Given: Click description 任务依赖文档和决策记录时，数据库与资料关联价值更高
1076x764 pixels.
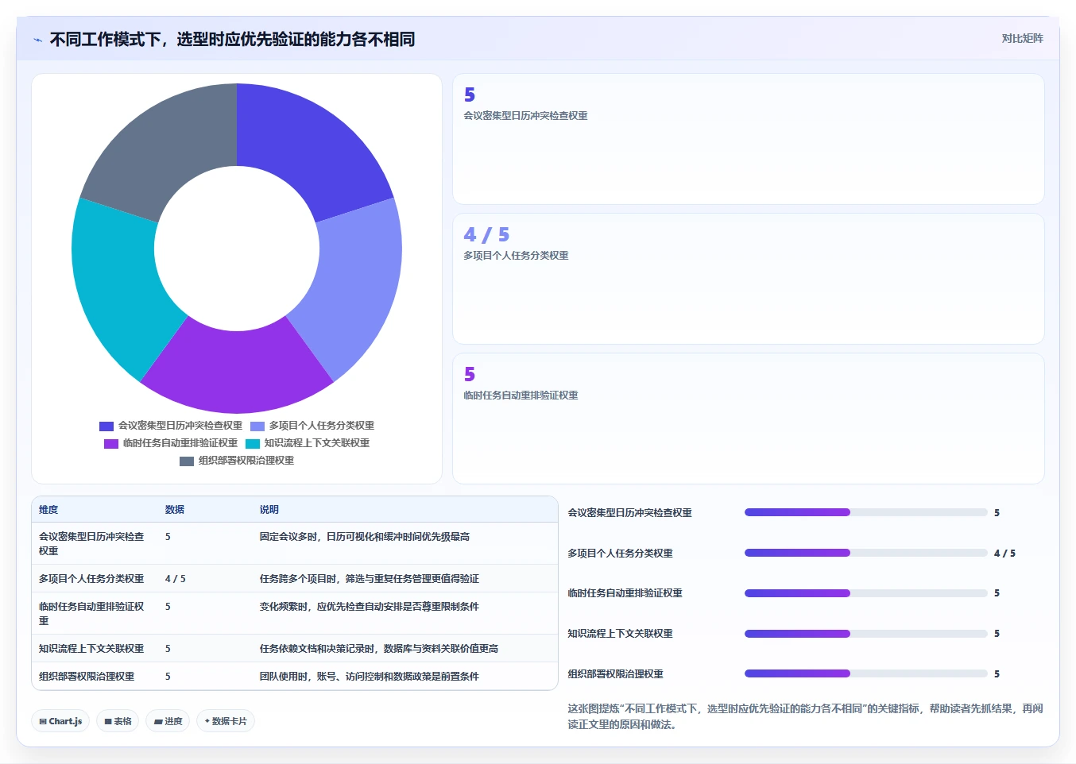Looking at the screenshot, I should coord(378,649).
